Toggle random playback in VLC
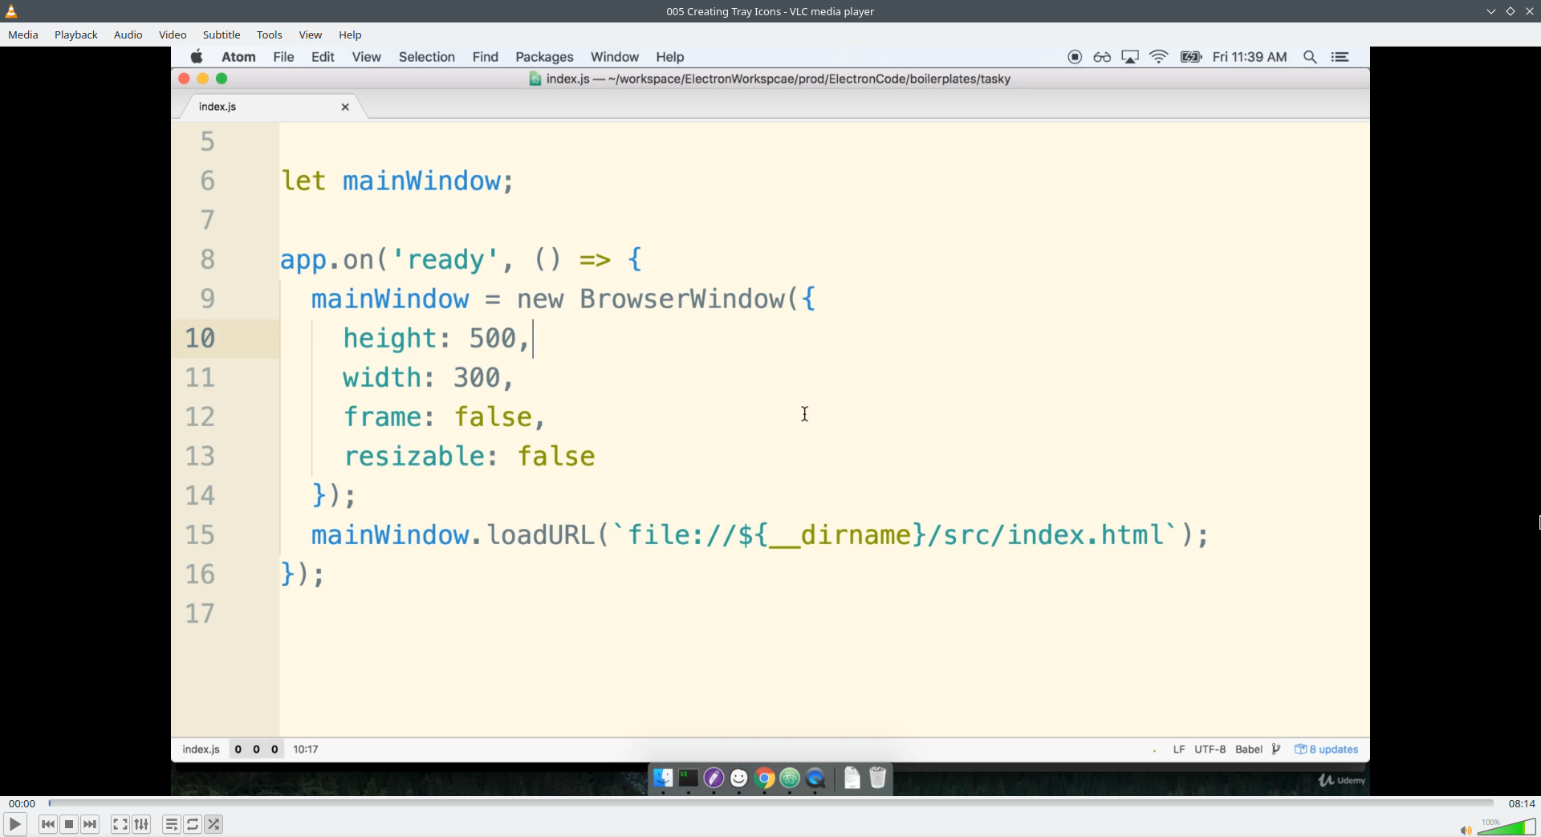Screen dimensions: 1541x837 click(213, 824)
